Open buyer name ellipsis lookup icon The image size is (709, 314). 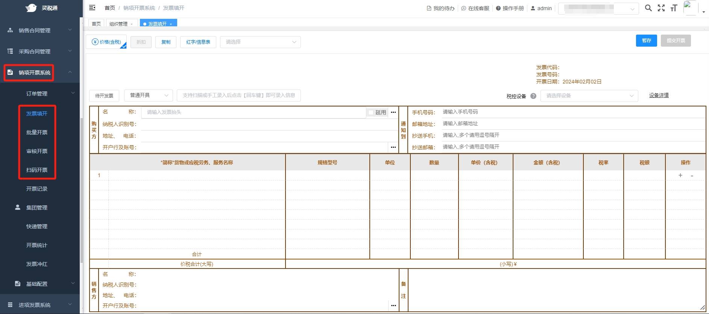(393, 112)
